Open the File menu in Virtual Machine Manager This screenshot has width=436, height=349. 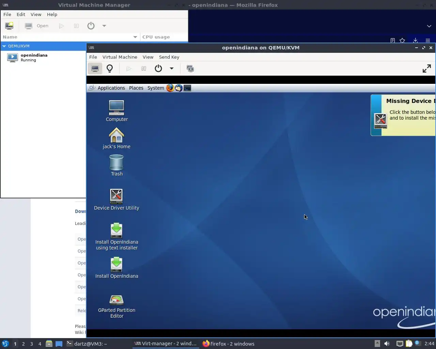click(x=7, y=14)
